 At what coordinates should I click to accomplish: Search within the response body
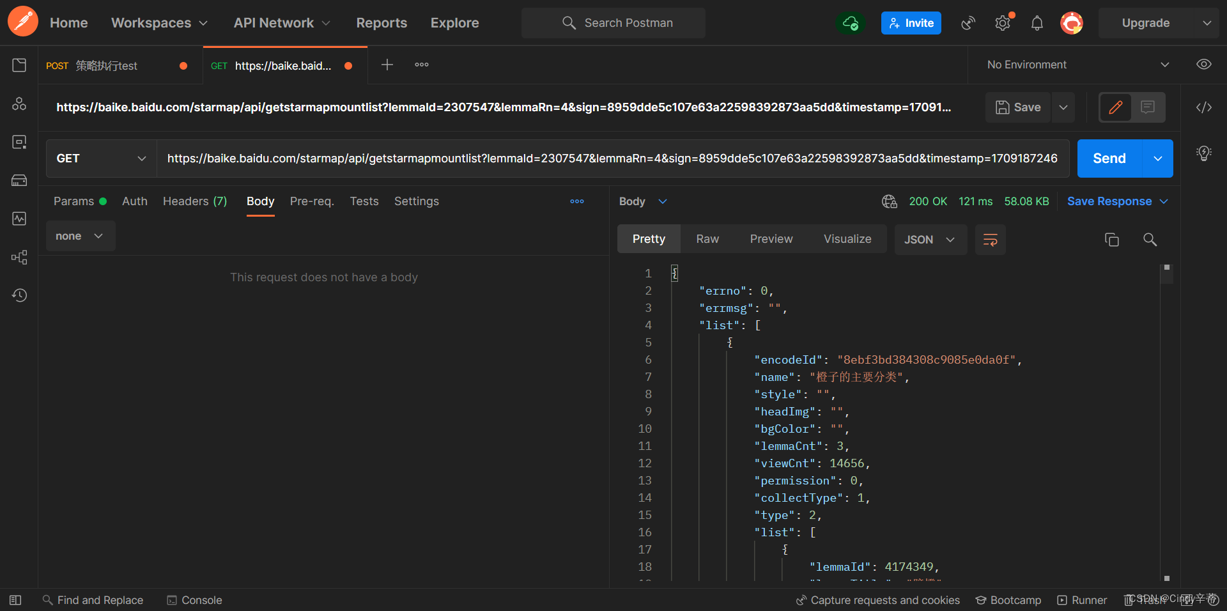tap(1150, 240)
